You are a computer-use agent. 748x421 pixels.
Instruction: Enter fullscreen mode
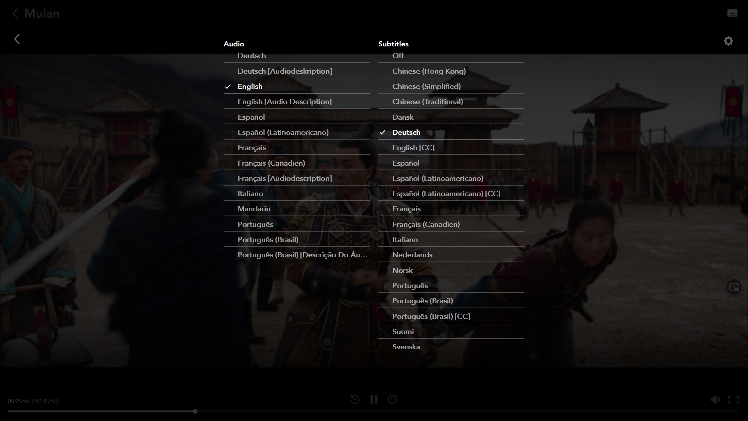[x=733, y=400]
